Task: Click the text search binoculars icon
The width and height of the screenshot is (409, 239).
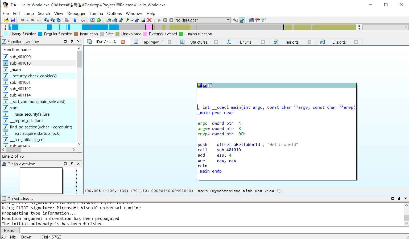Action: 53,20
